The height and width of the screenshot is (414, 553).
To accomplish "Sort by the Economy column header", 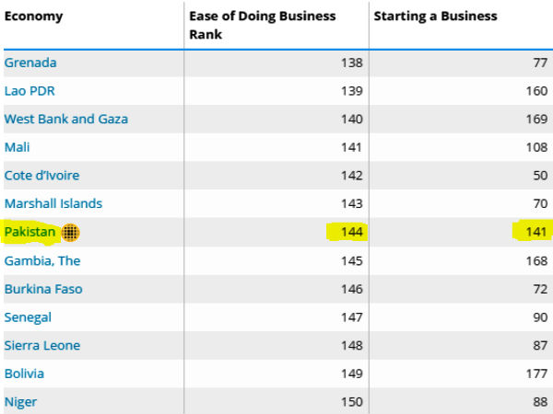I will (x=34, y=16).
